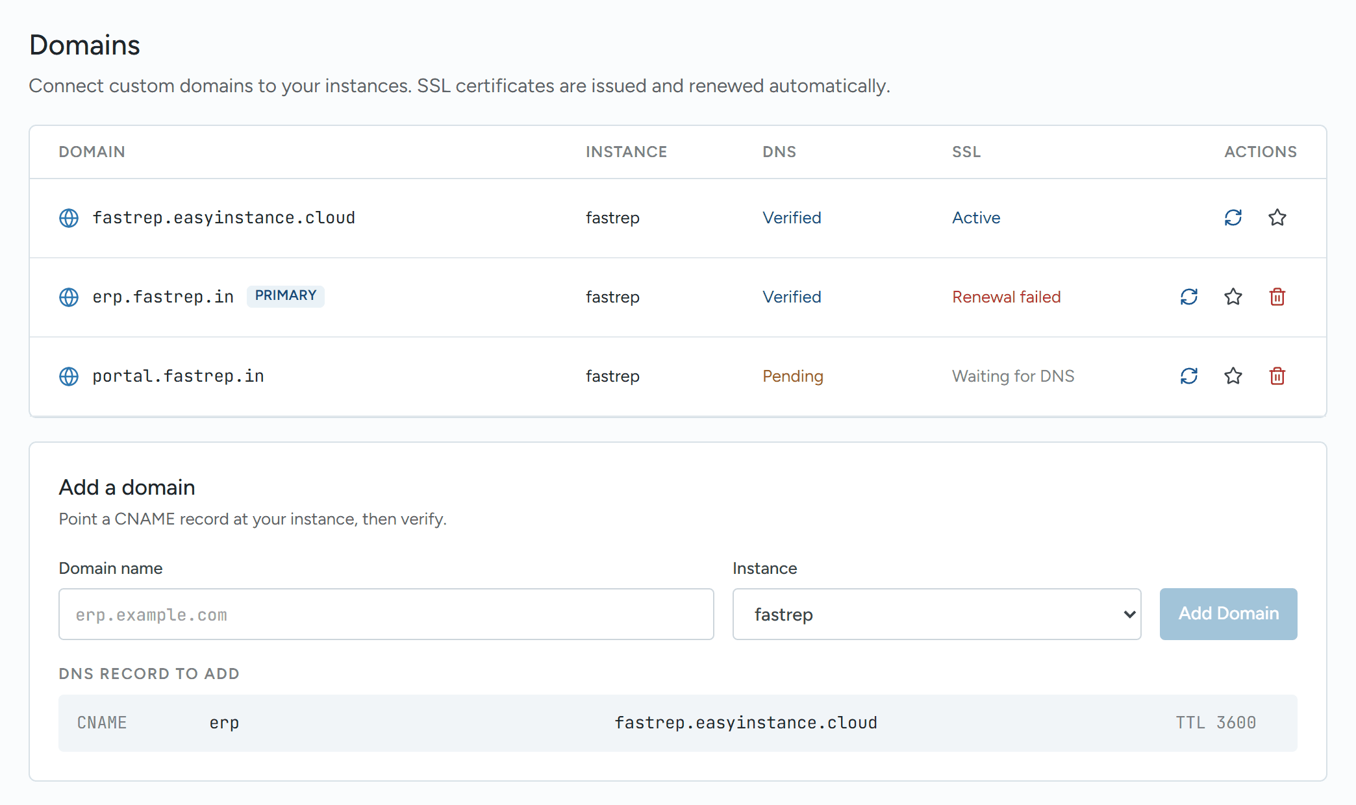Click the Waiting for DNS status
The height and width of the screenshot is (805, 1356).
click(x=1013, y=376)
